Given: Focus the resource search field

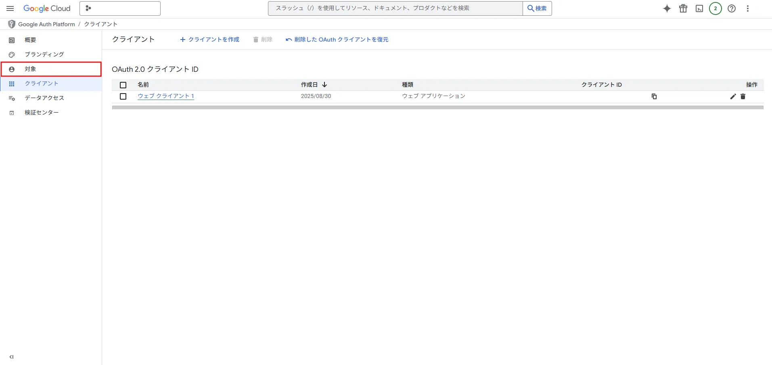Looking at the screenshot, I should (395, 8).
